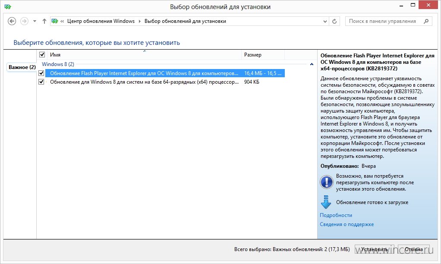Refresh the page with the reload icon
441x264 pixels.
click(334, 22)
